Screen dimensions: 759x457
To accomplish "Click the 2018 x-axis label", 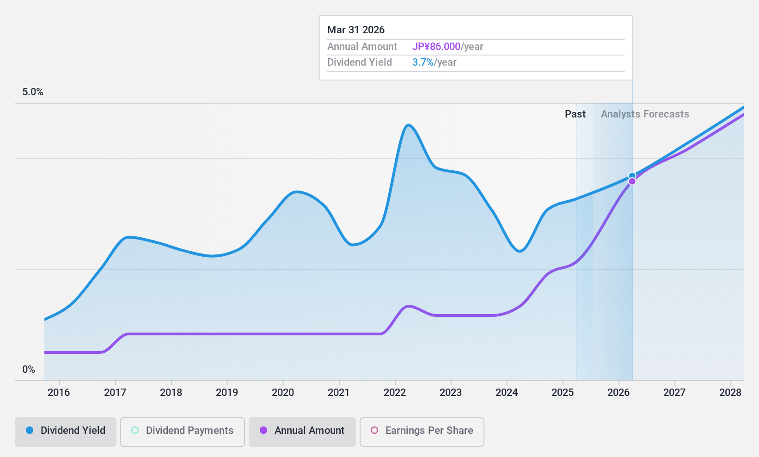I will coord(171,393).
